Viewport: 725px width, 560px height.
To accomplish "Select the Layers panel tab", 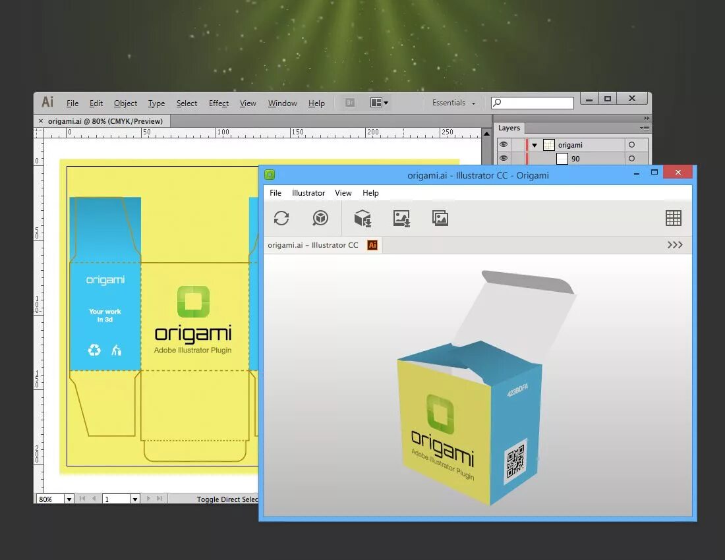I will [x=509, y=128].
